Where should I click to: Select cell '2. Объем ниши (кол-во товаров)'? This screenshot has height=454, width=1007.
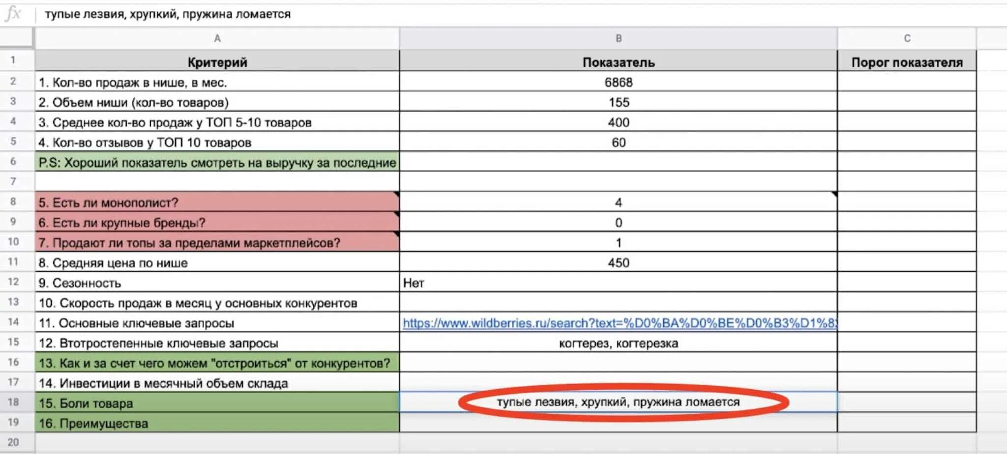click(217, 102)
